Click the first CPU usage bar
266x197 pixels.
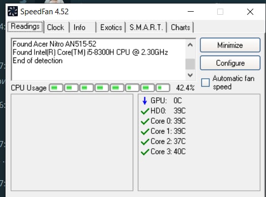click(x=56, y=88)
